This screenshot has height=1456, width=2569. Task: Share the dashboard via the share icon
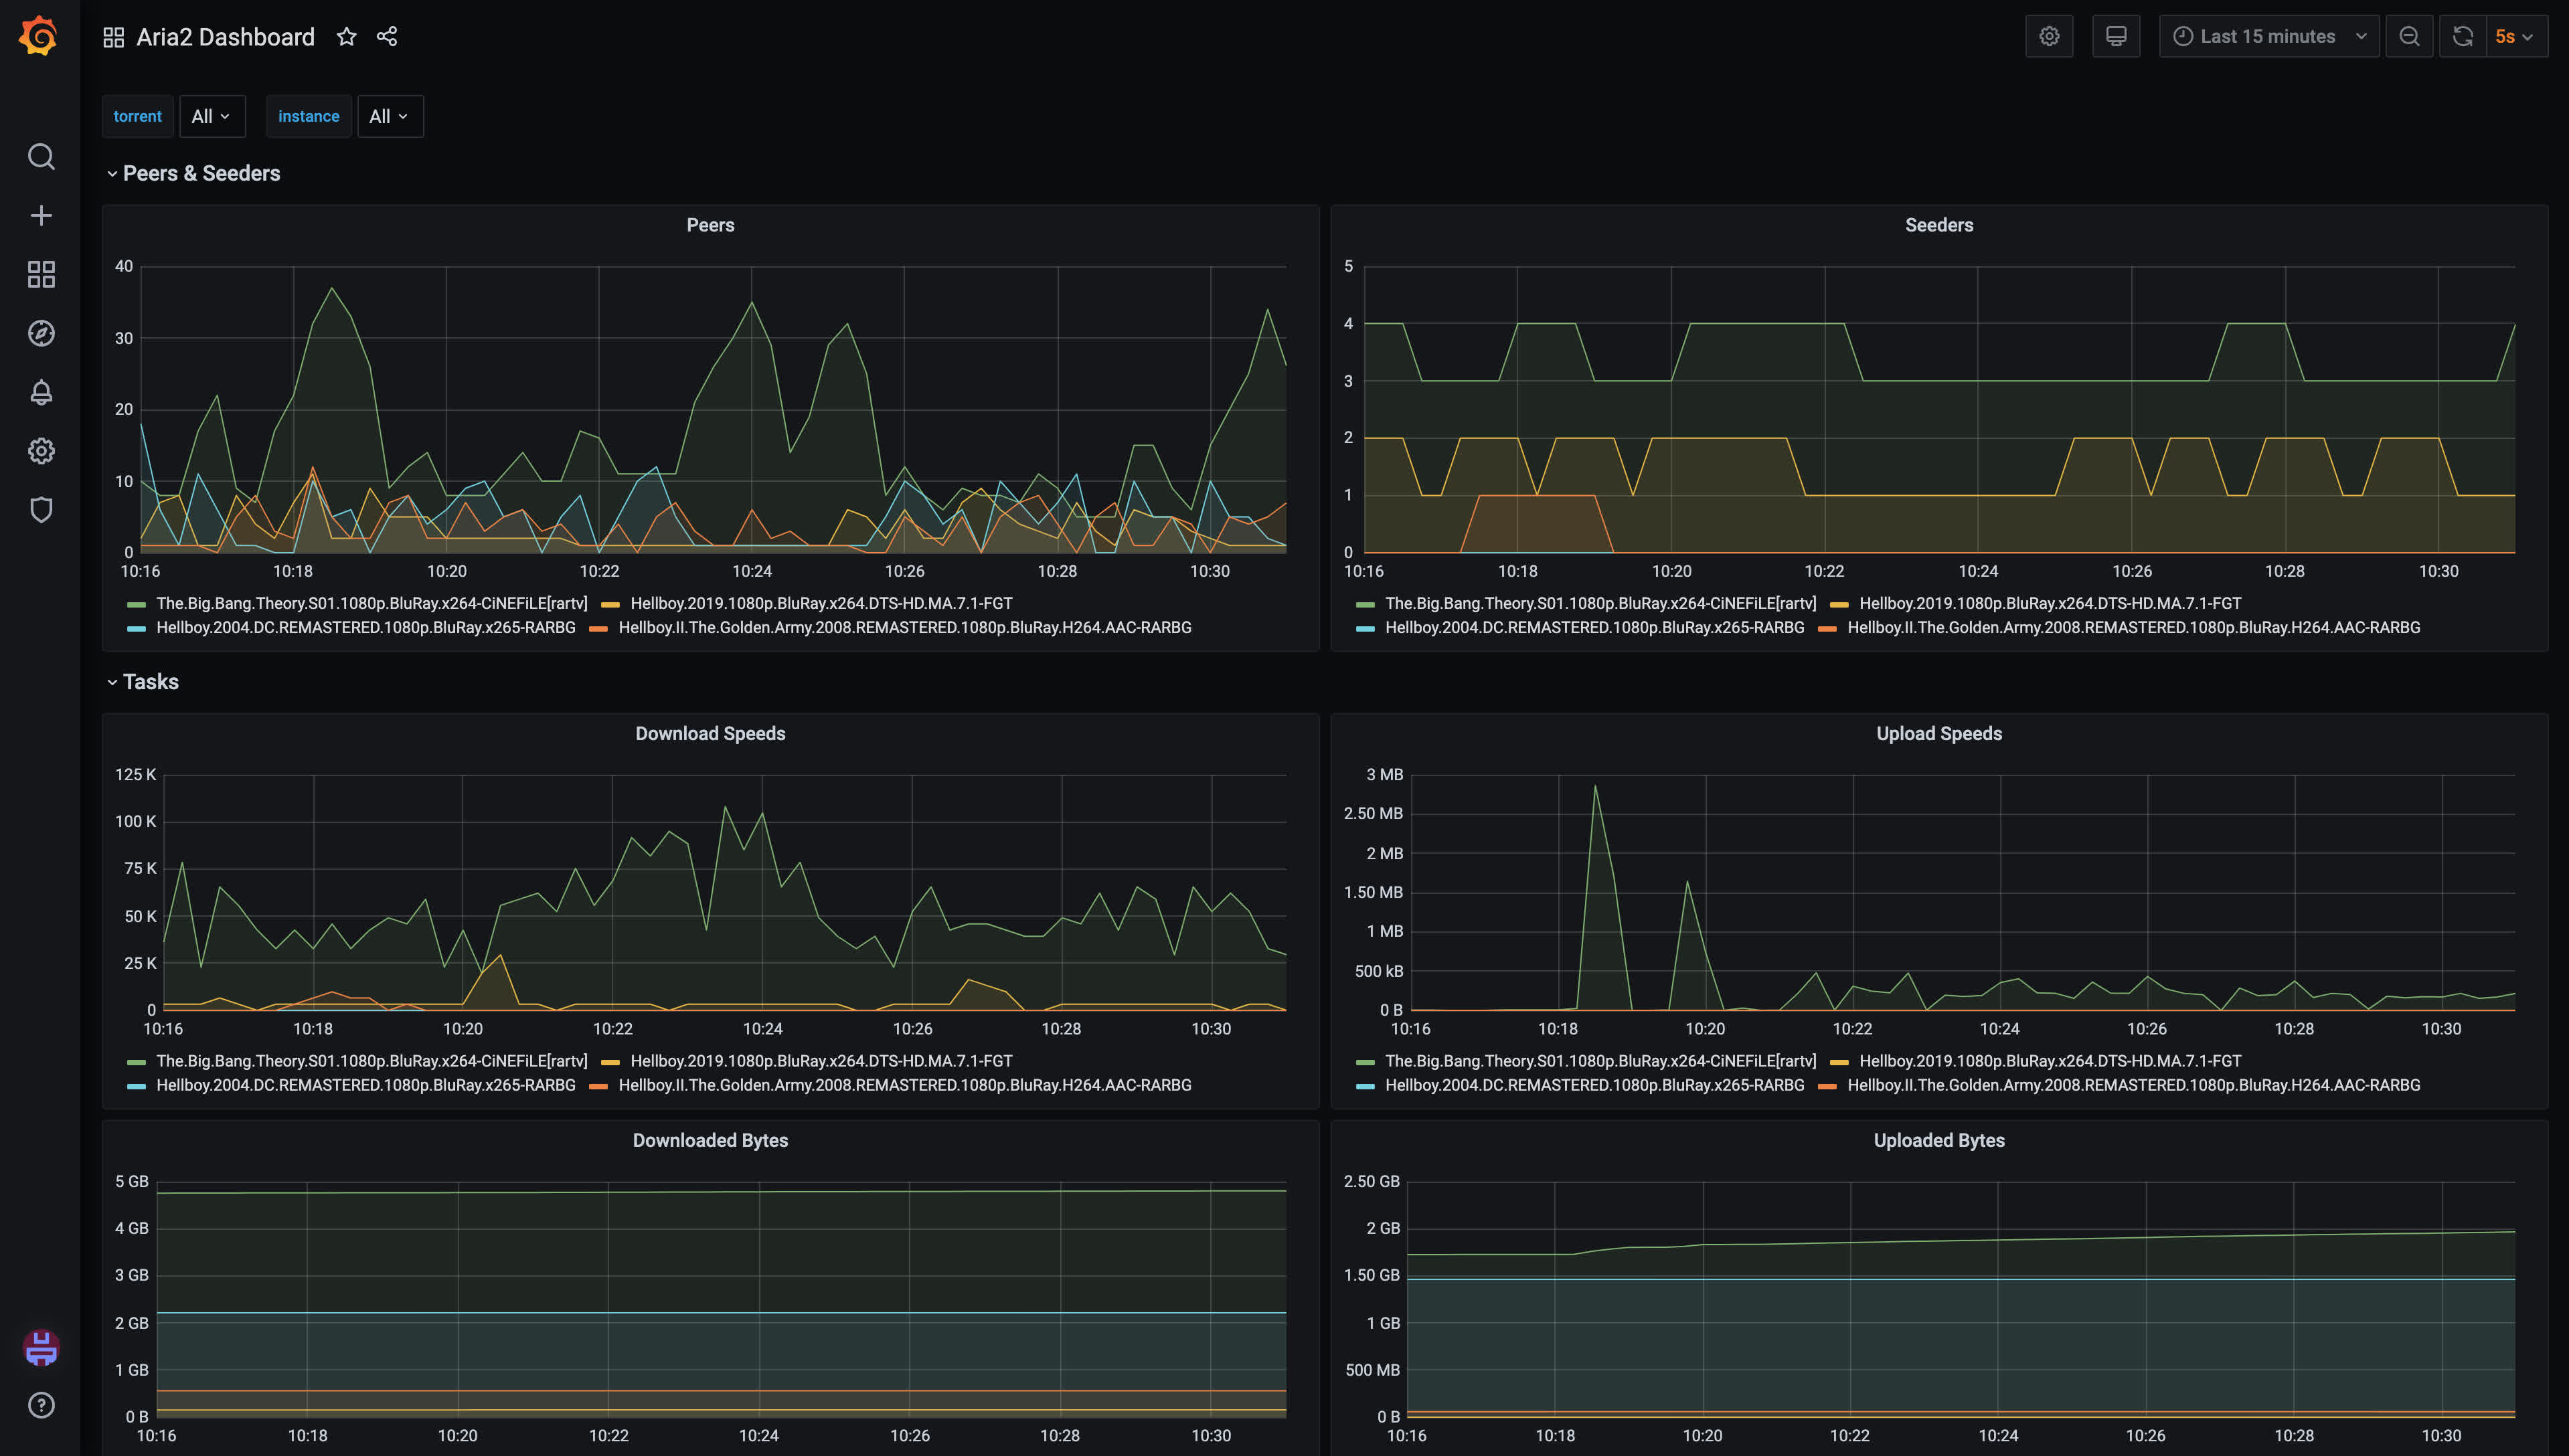coord(387,37)
